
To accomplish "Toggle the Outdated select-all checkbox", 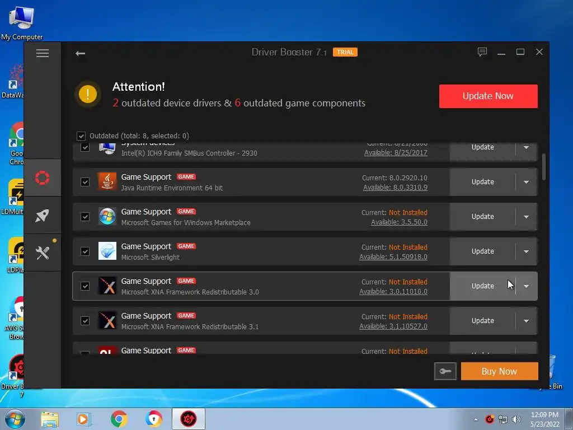I will pyautogui.click(x=81, y=136).
